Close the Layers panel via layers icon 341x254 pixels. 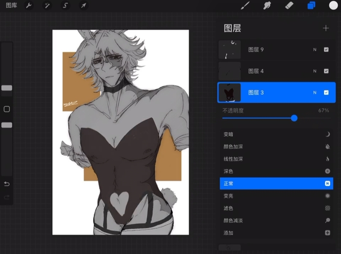tap(311, 6)
